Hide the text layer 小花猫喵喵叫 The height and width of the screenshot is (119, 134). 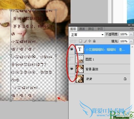(72, 49)
